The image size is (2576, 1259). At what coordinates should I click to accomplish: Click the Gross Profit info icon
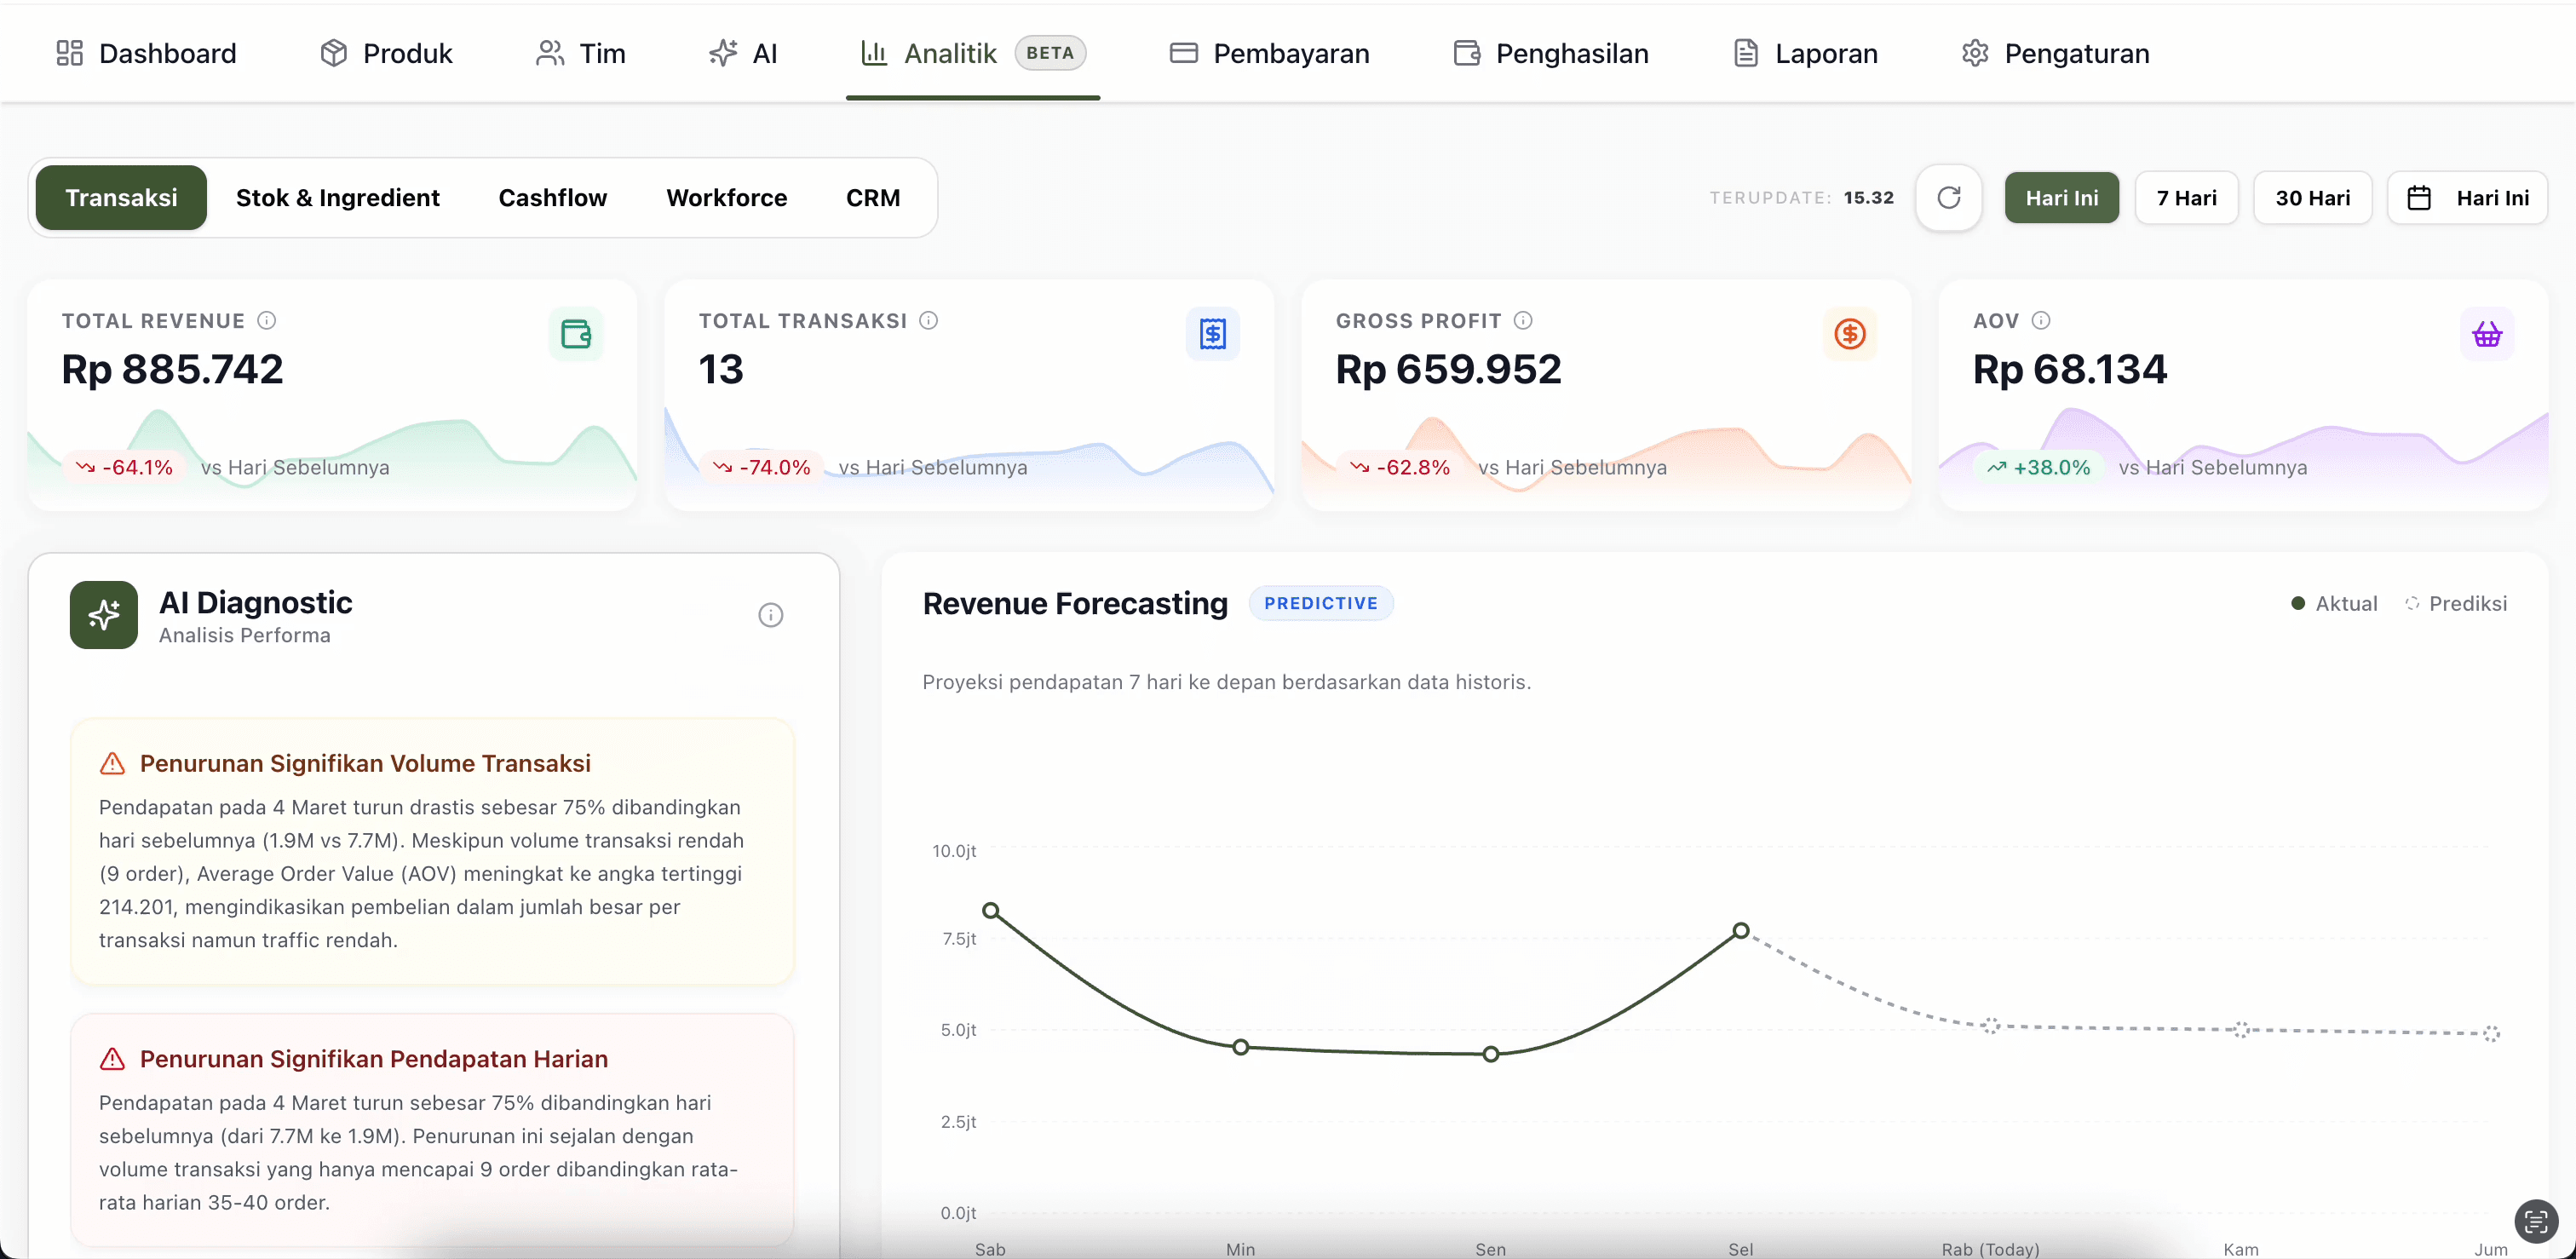click(x=1522, y=320)
